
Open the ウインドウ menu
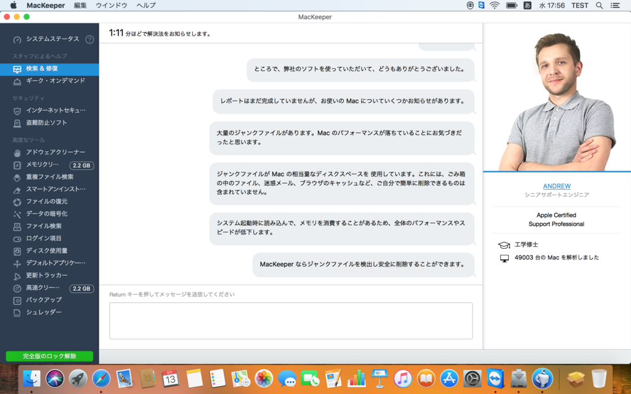coord(112,5)
